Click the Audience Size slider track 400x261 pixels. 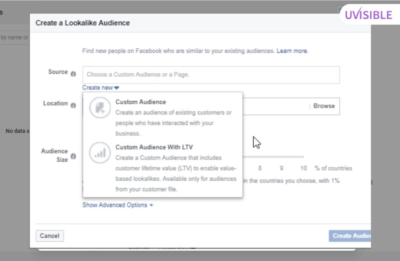273,157
